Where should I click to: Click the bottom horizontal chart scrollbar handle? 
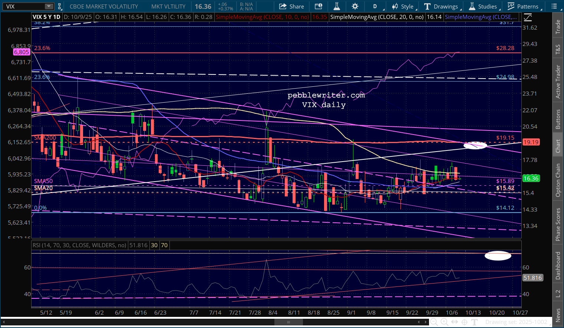click(288, 322)
